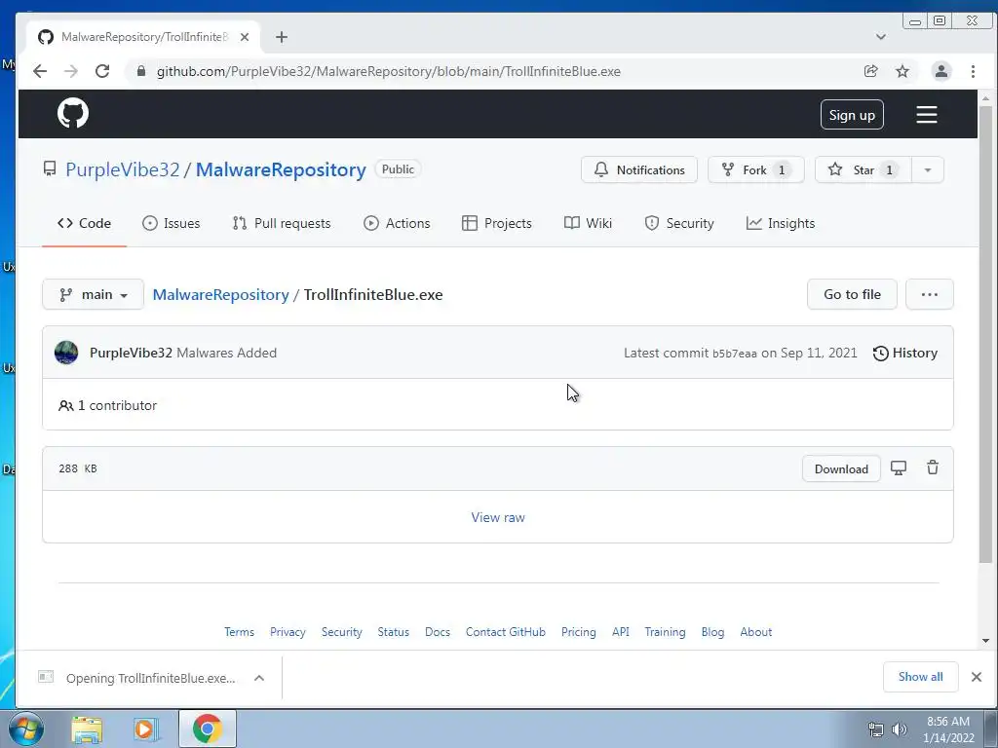Click MalwareRepository breadcrumb link
This screenshot has height=748, width=998.
221,294
